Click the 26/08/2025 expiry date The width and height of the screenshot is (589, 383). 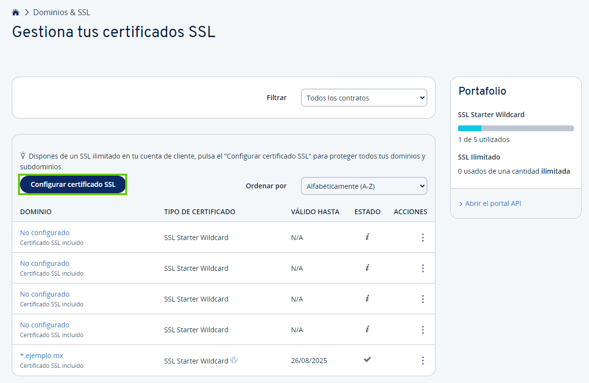pos(309,361)
